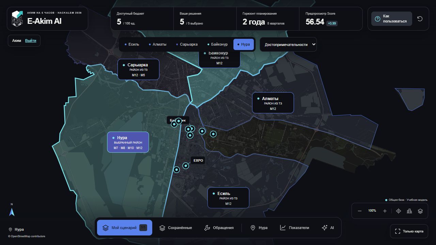Click the 100% zoom level value

[x=372, y=211]
